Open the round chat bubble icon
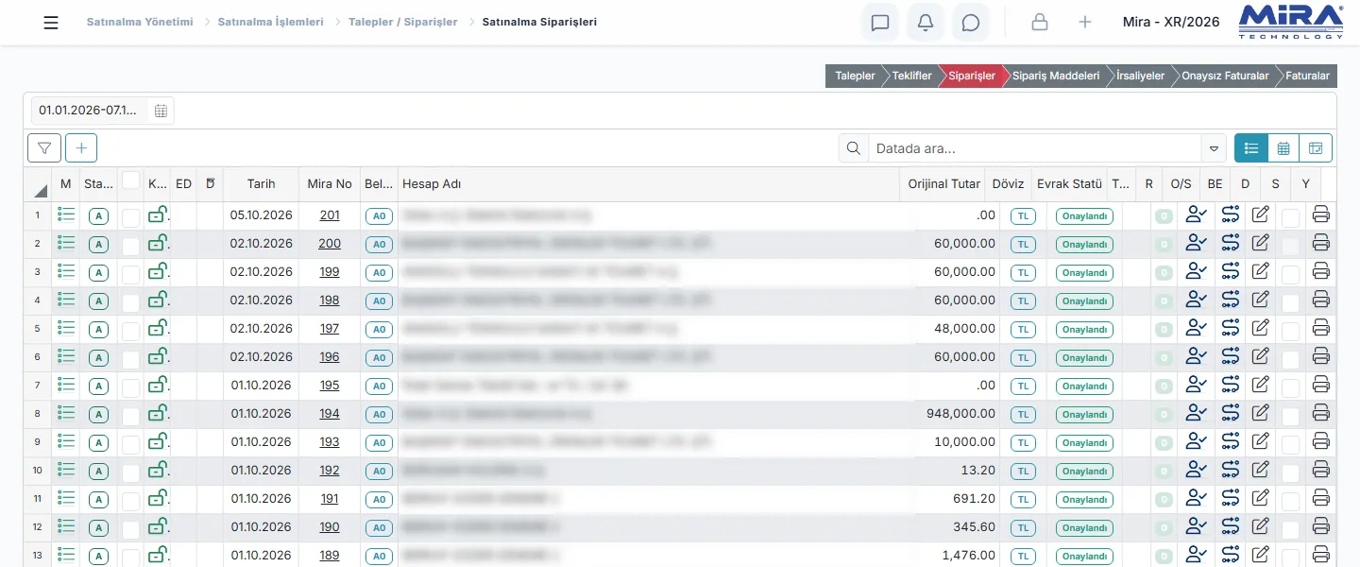This screenshot has height=567, width=1360. 971,23
